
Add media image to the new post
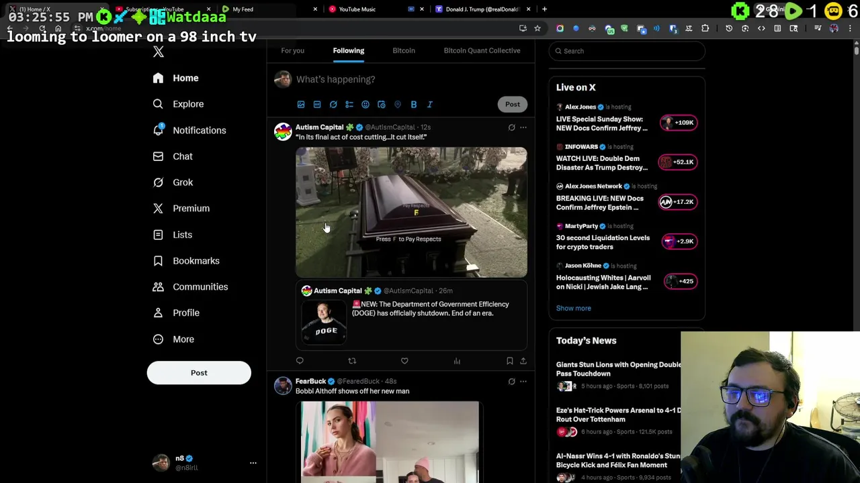click(x=301, y=105)
